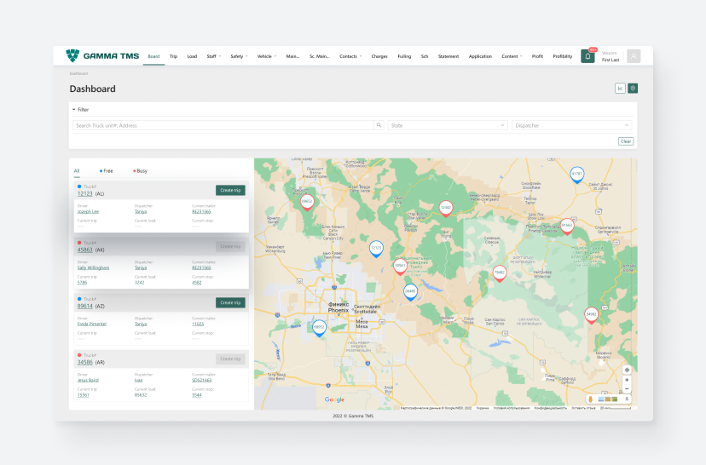Filter list by Busy trucks

point(140,171)
